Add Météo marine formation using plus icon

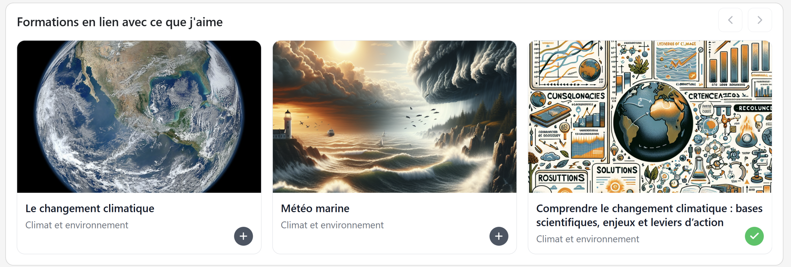pyautogui.click(x=499, y=236)
